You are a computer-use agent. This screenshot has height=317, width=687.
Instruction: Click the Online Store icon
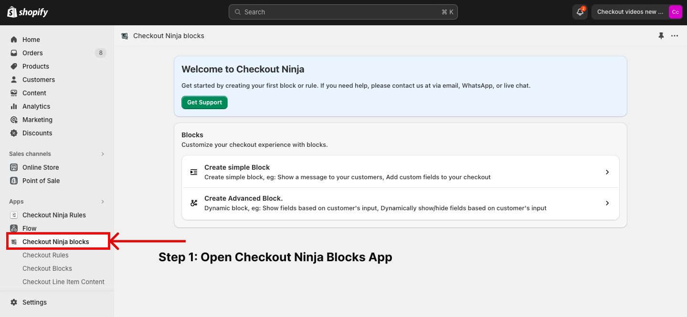(x=14, y=167)
